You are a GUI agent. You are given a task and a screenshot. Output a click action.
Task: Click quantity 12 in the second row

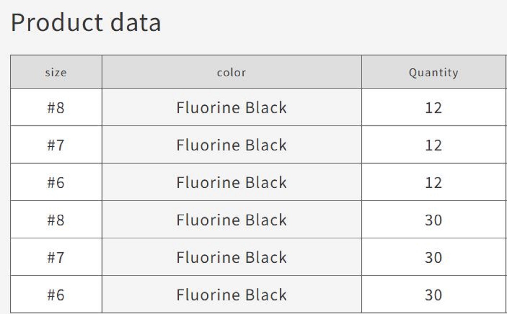[x=433, y=145]
